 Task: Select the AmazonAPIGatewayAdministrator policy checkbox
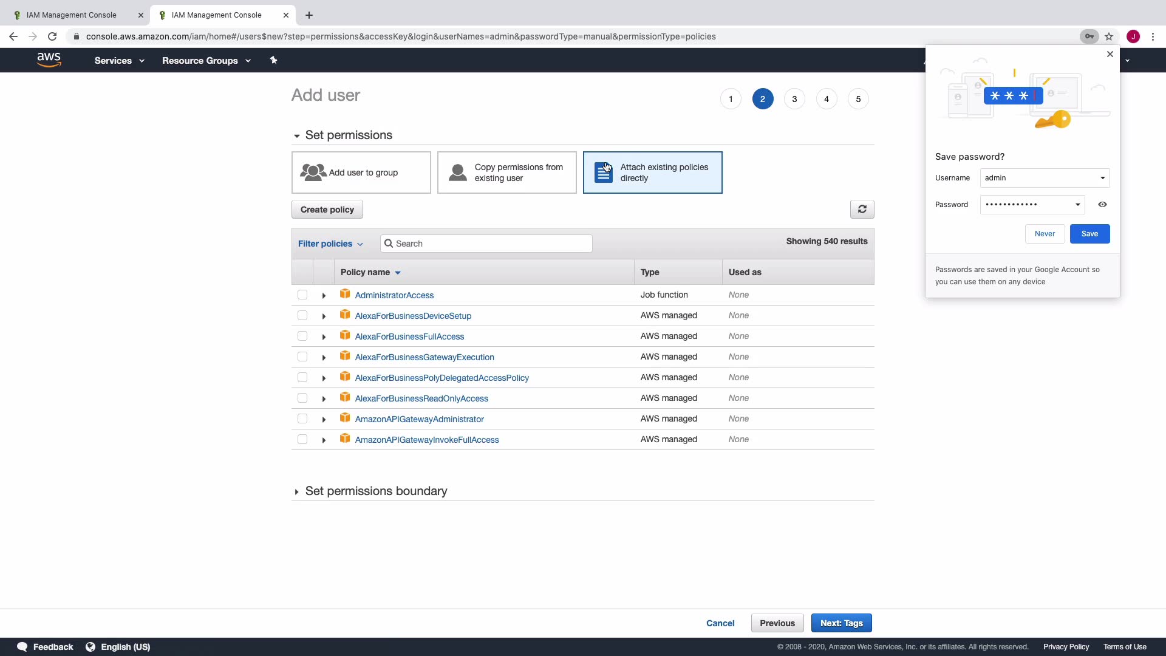(x=302, y=419)
